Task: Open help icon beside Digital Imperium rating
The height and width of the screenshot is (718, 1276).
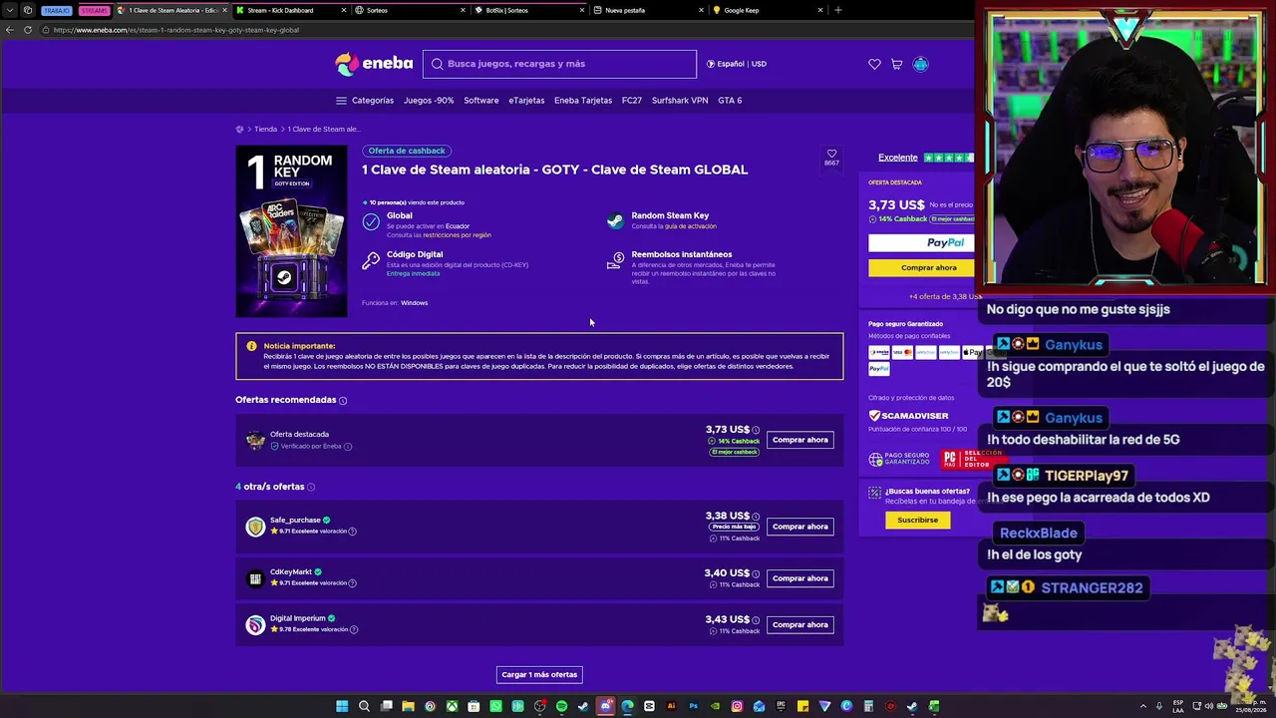Action: pos(353,630)
